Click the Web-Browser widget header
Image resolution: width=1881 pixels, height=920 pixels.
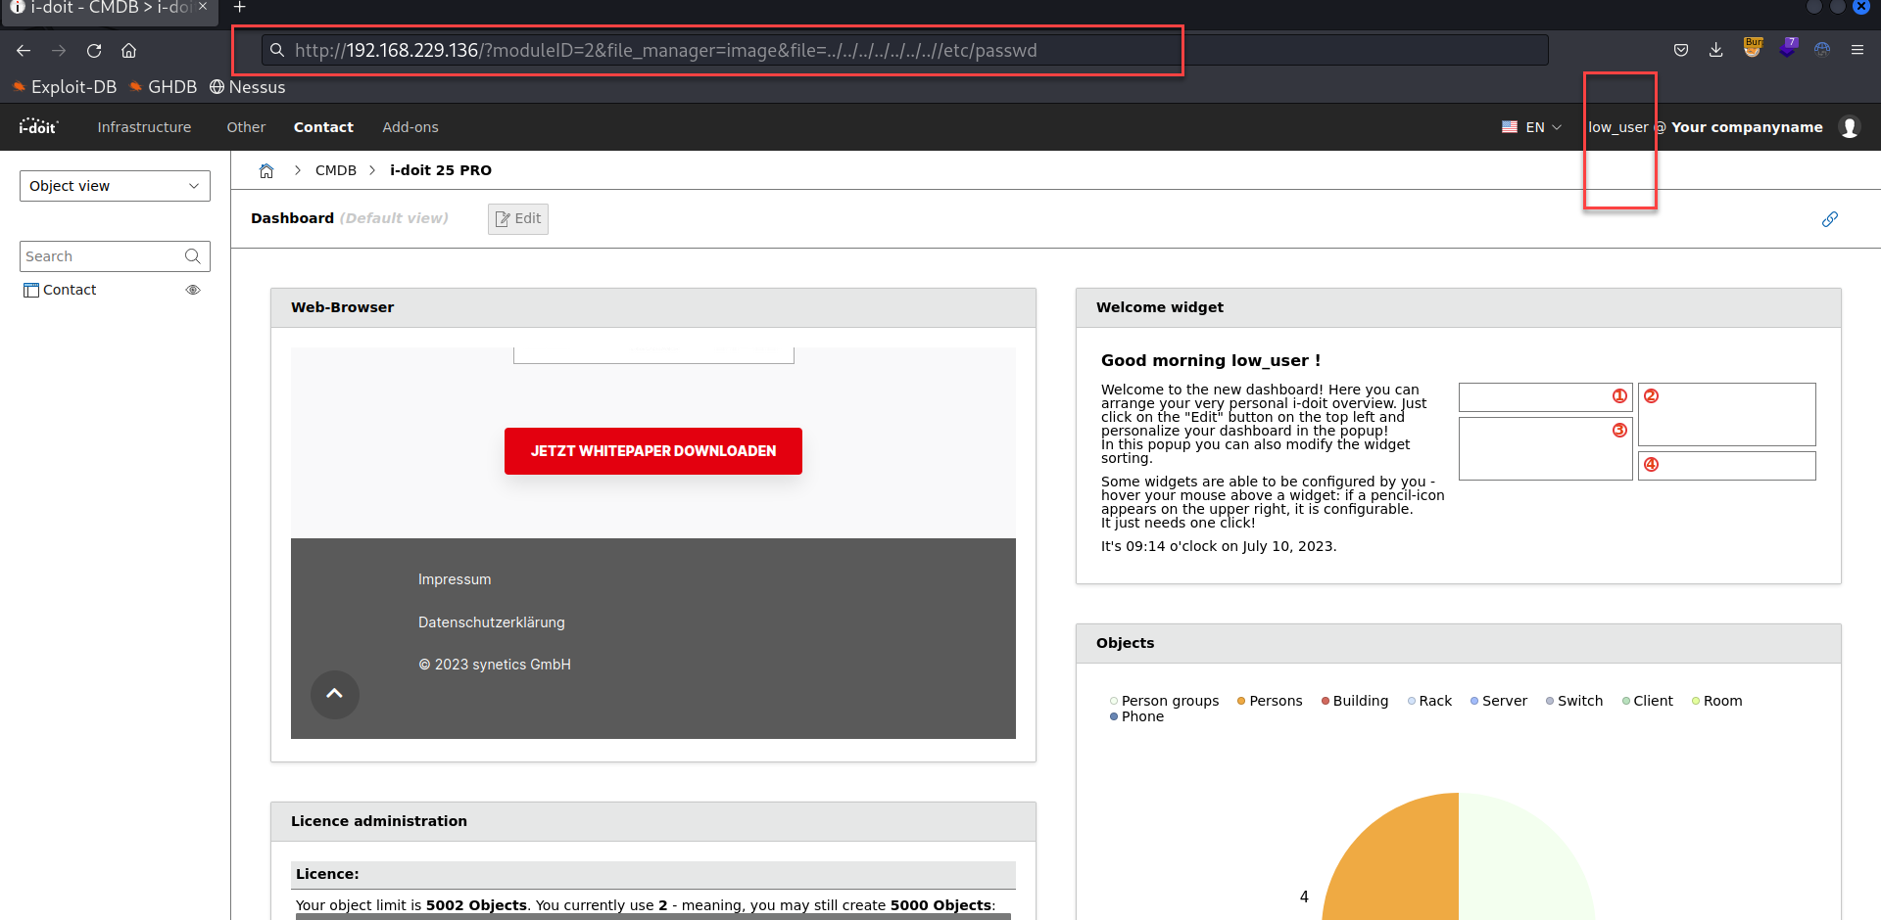pyautogui.click(x=653, y=307)
